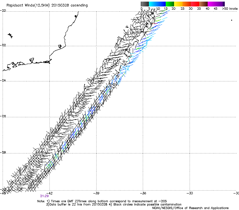Click the 'Times are GMT' note line

(x=102, y=201)
